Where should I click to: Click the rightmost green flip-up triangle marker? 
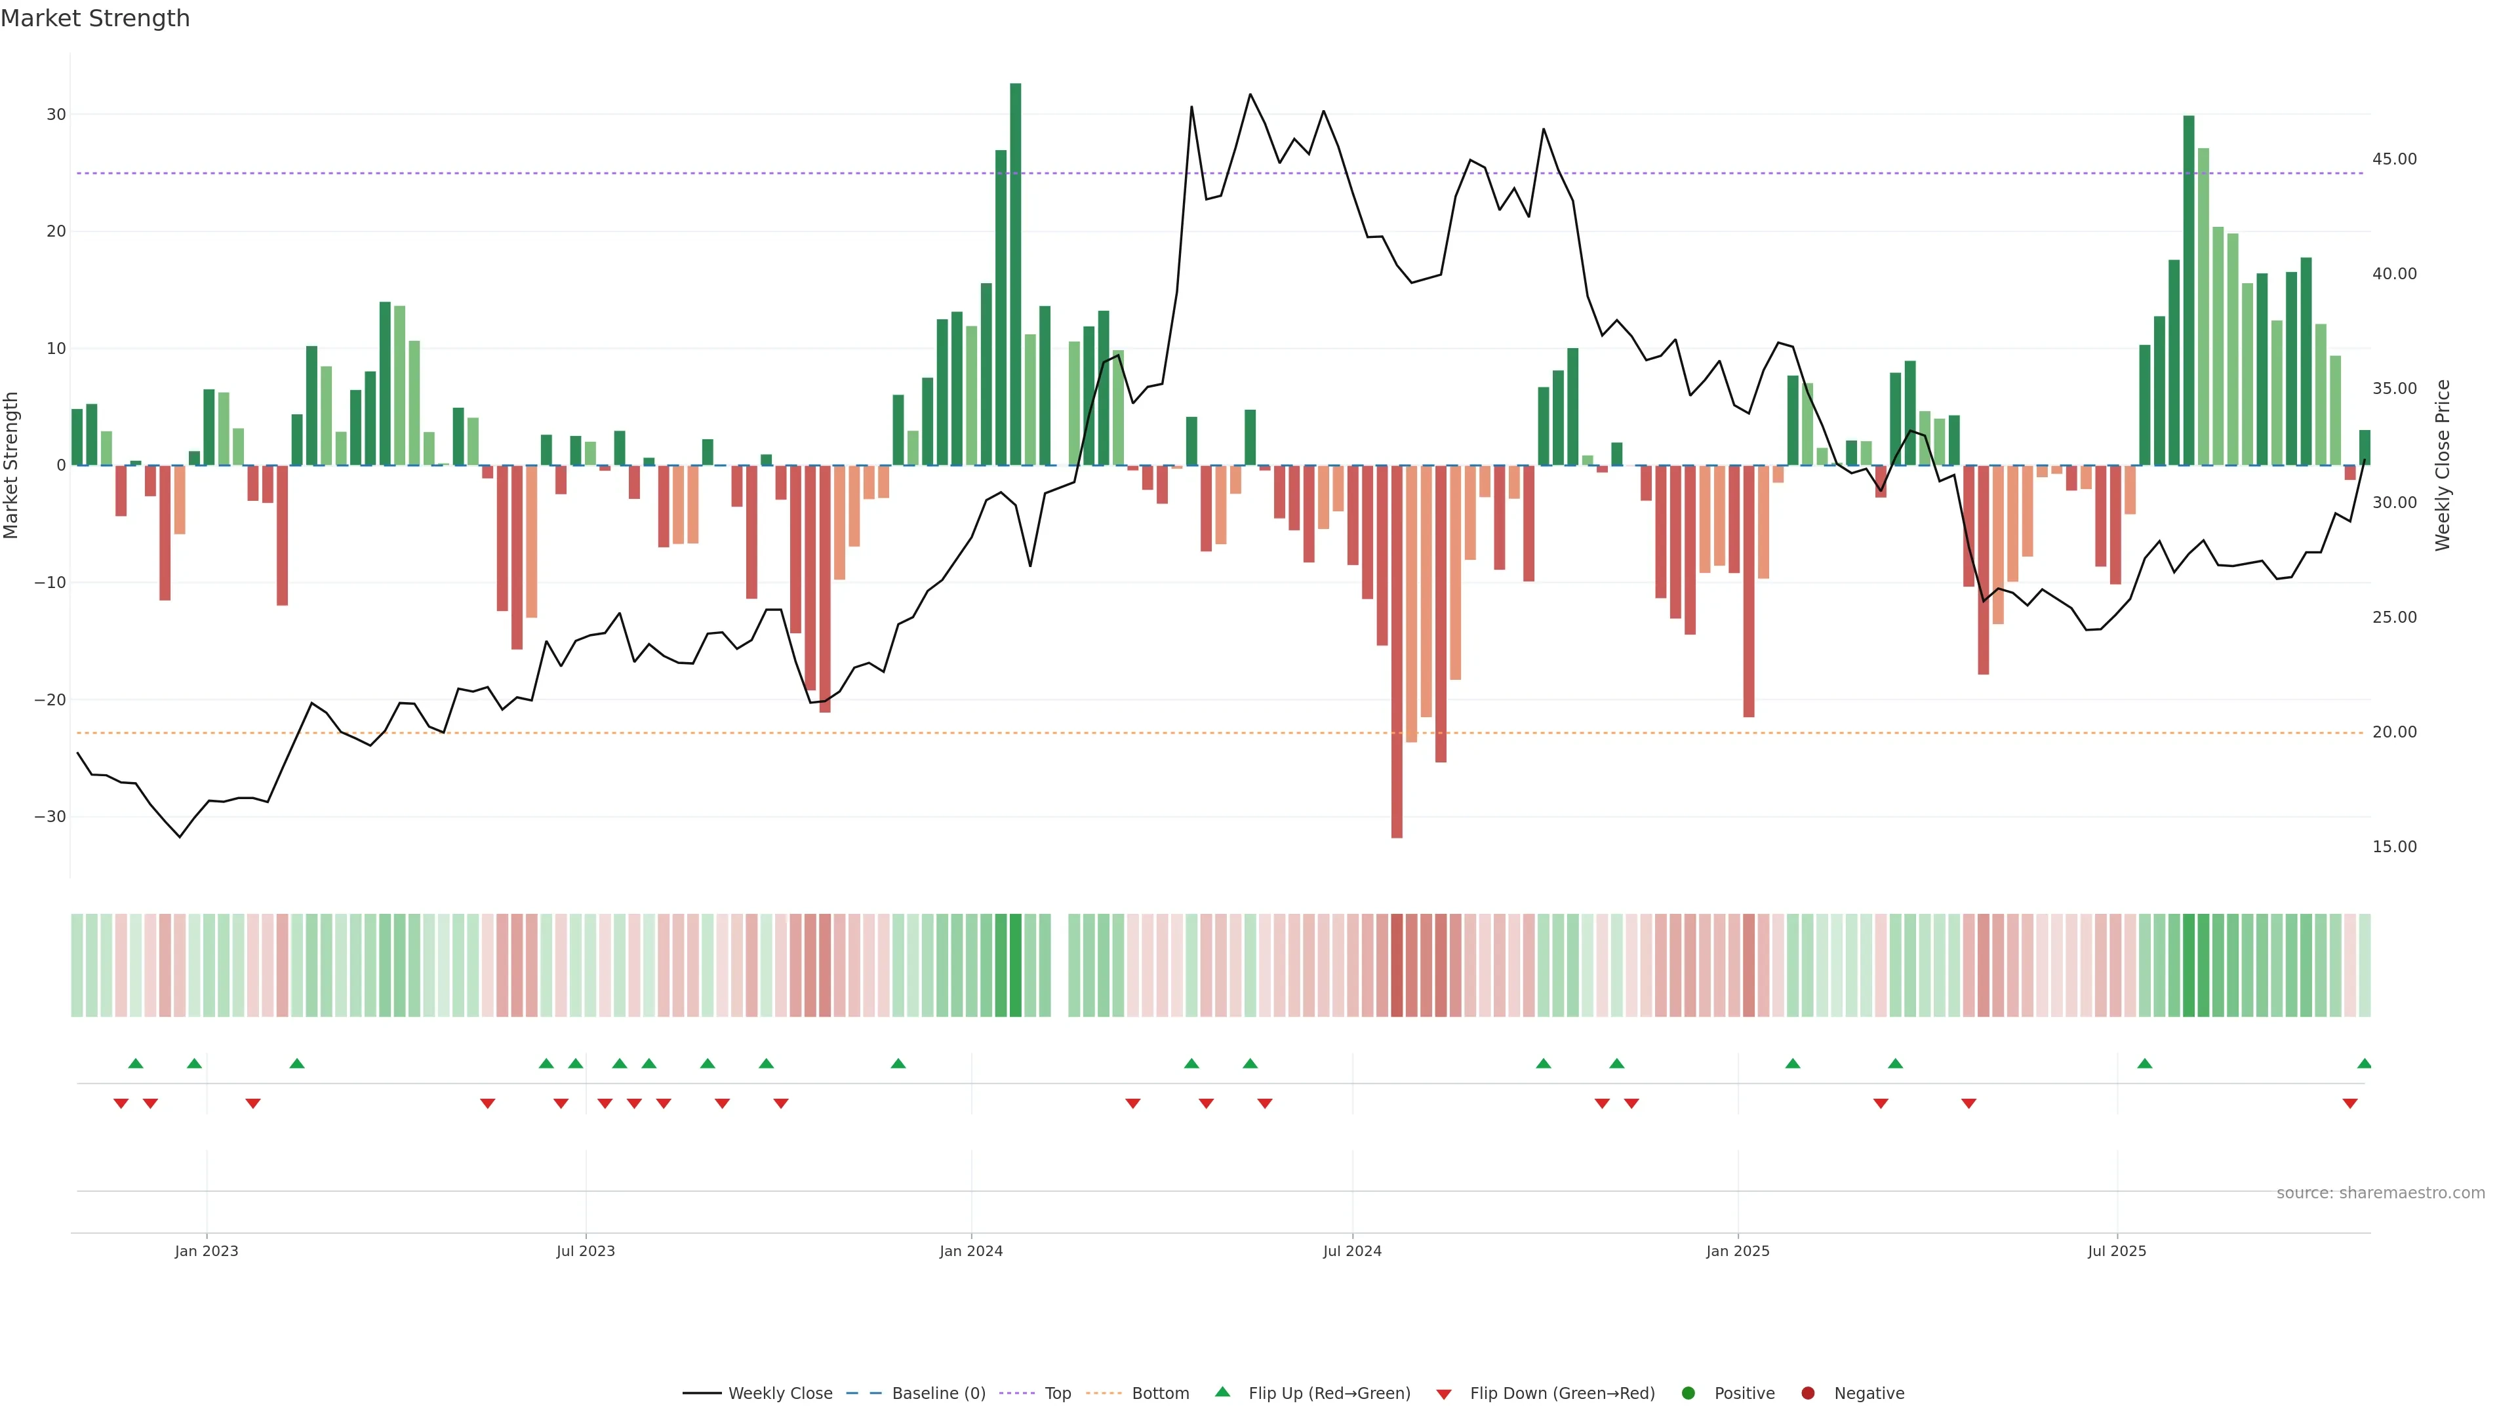point(2363,1063)
